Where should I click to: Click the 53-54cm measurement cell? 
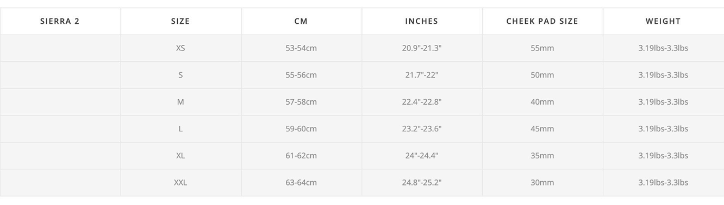301,48
